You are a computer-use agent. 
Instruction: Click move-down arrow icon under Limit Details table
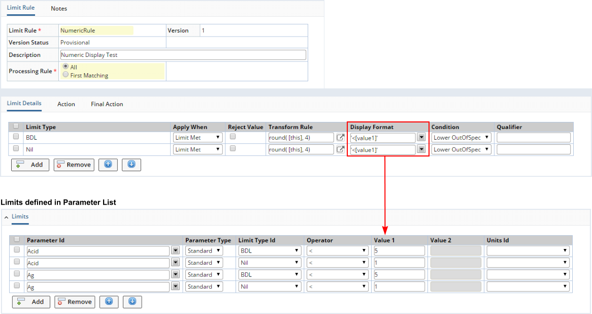click(x=131, y=165)
